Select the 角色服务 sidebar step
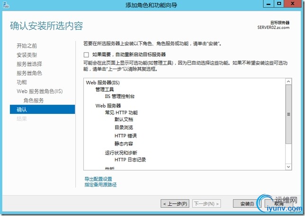This screenshot has height=216, width=305. pos(34,100)
